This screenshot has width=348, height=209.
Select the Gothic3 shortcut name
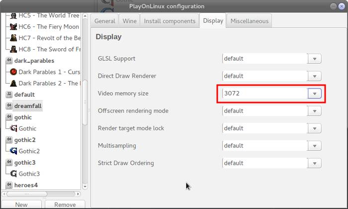pyautogui.click(x=29, y=174)
